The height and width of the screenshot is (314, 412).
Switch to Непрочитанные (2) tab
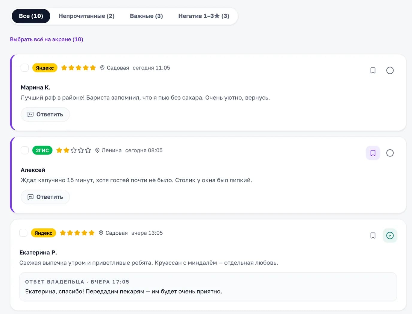[x=87, y=16]
